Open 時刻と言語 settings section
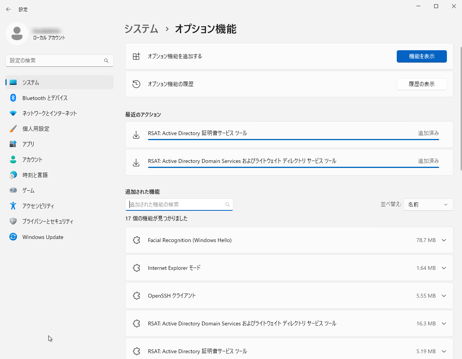The image size is (462, 359). click(59, 175)
